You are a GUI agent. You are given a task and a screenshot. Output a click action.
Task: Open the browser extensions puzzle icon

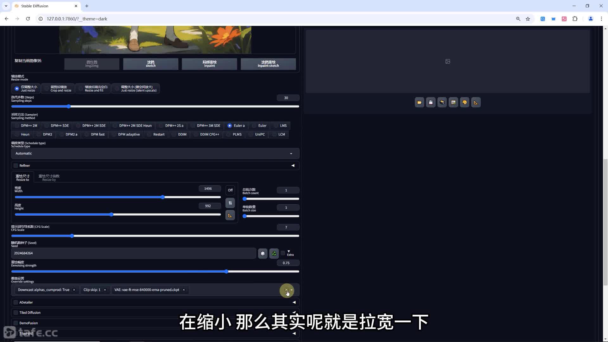tap(575, 19)
